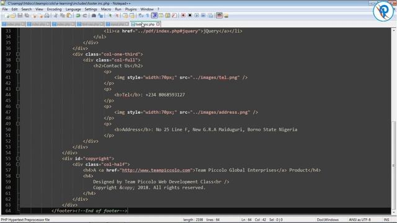Click the 'Contact Us' heading text line 39
The width and height of the screenshot is (397, 223).
tap(117, 66)
